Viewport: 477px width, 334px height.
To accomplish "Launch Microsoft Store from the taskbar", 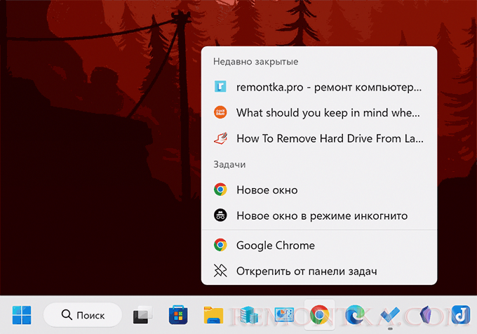I will pyautogui.click(x=178, y=315).
